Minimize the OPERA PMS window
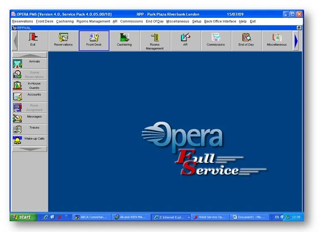 (x=286, y=14)
